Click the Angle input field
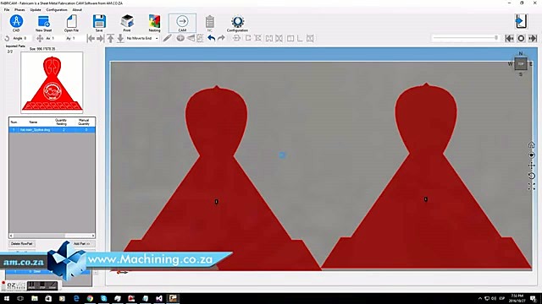Viewport: 542px width, 304px height. [22, 38]
